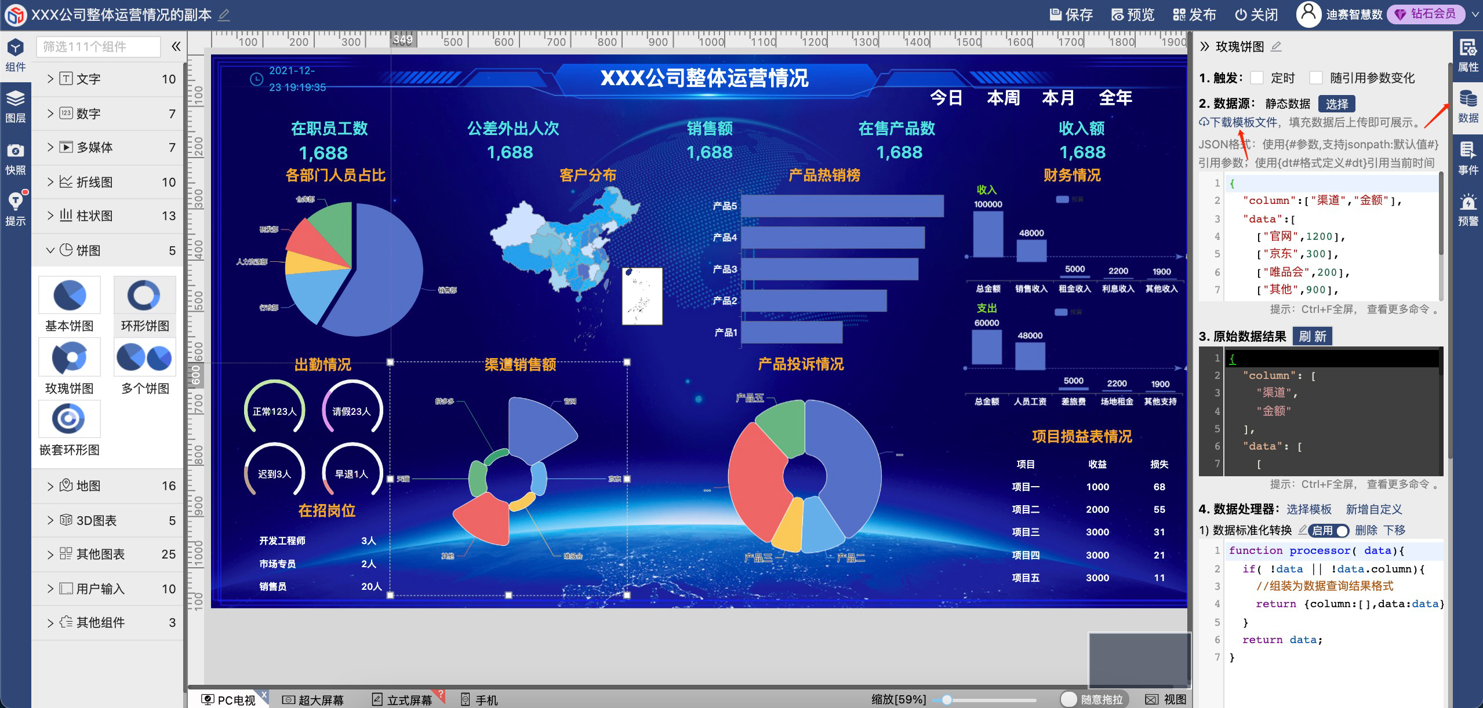Image resolution: width=1483 pixels, height=708 pixels.
Task: Click the 刷新 raw data refresh button
Action: click(x=1313, y=336)
